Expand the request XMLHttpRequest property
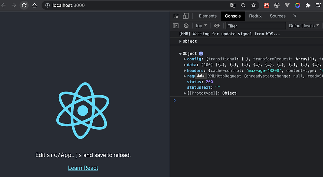This screenshot has height=177, width=323. coord(185,76)
